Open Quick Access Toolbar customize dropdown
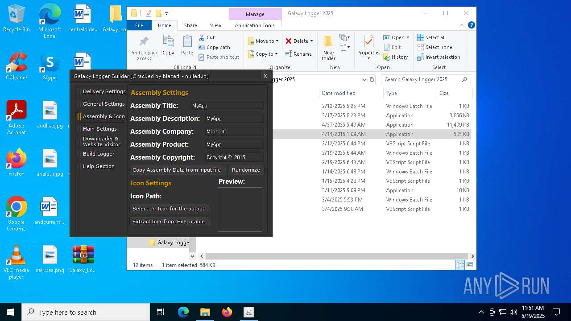The image size is (571, 321). 166,13
